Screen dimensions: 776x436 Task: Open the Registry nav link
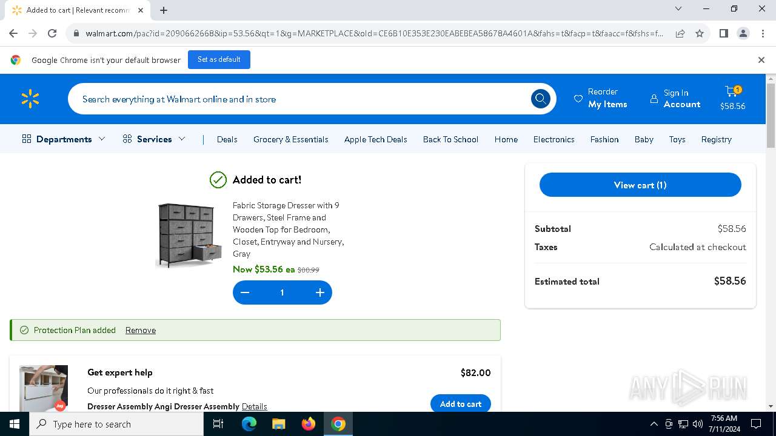717,139
